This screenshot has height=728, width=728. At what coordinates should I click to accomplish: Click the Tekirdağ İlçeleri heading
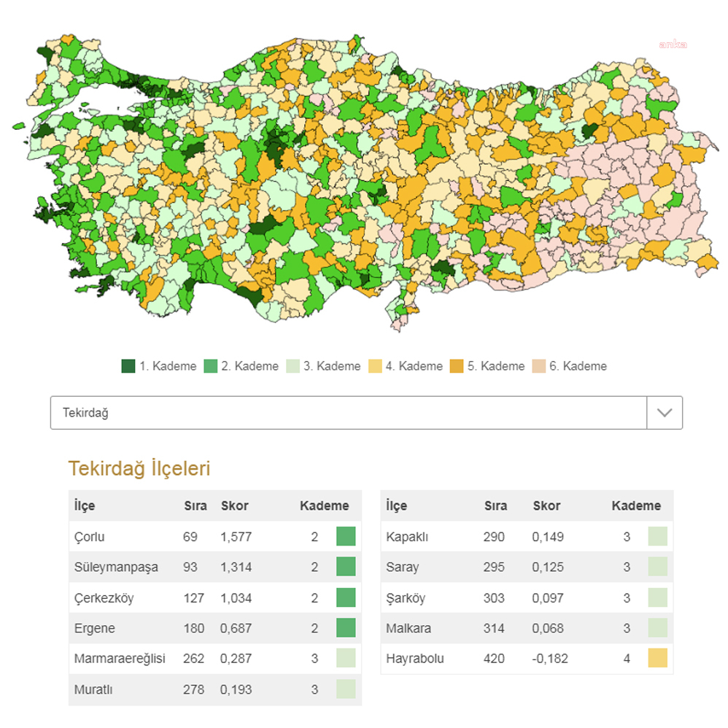(139, 468)
